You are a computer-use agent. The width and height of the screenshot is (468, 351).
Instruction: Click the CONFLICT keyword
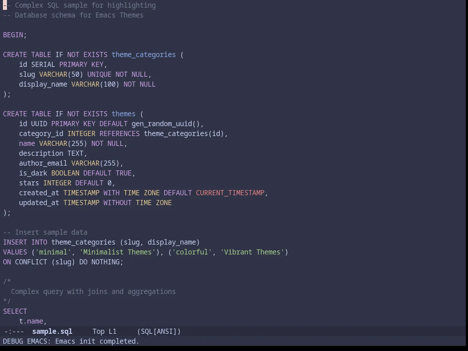31,262
